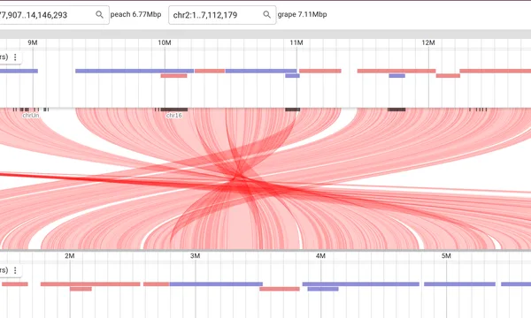
Task: Click the peach location search magnifier icon
Action: pos(99,14)
